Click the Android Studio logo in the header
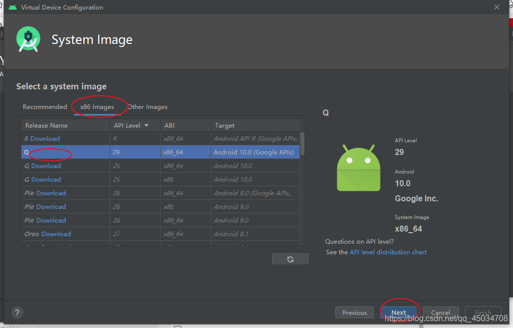The width and height of the screenshot is (513, 328). click(28, 39)
